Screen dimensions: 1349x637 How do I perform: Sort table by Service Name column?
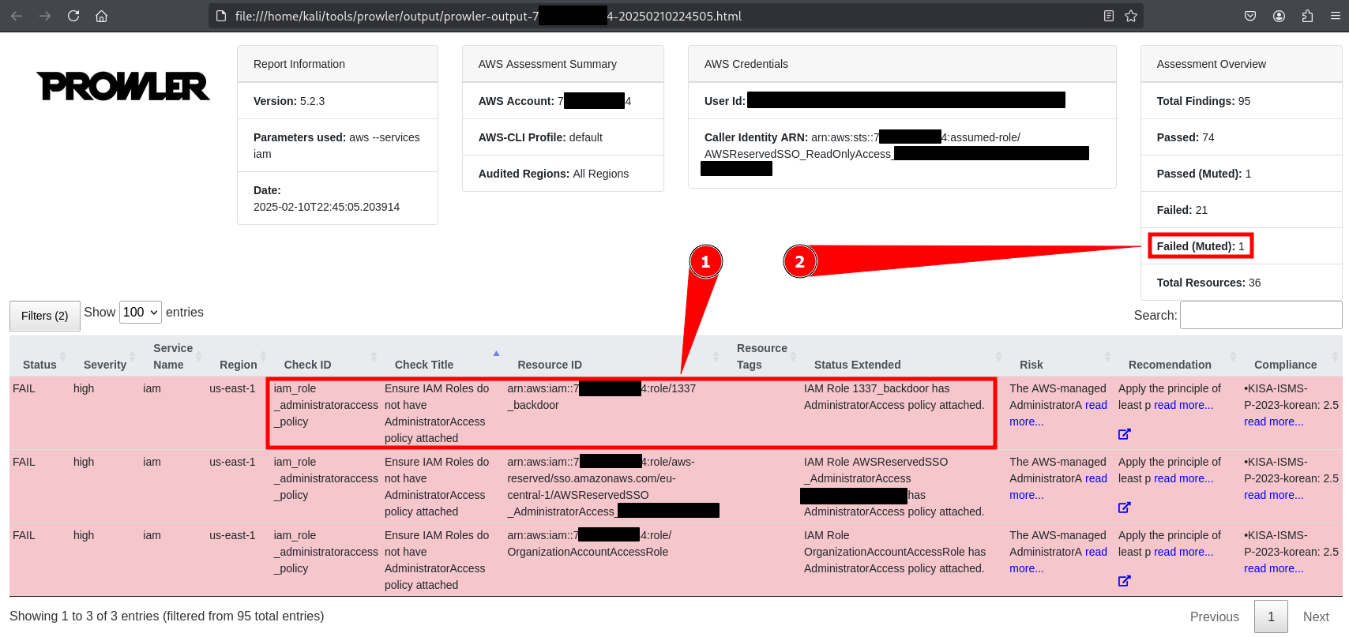point(173,356)
